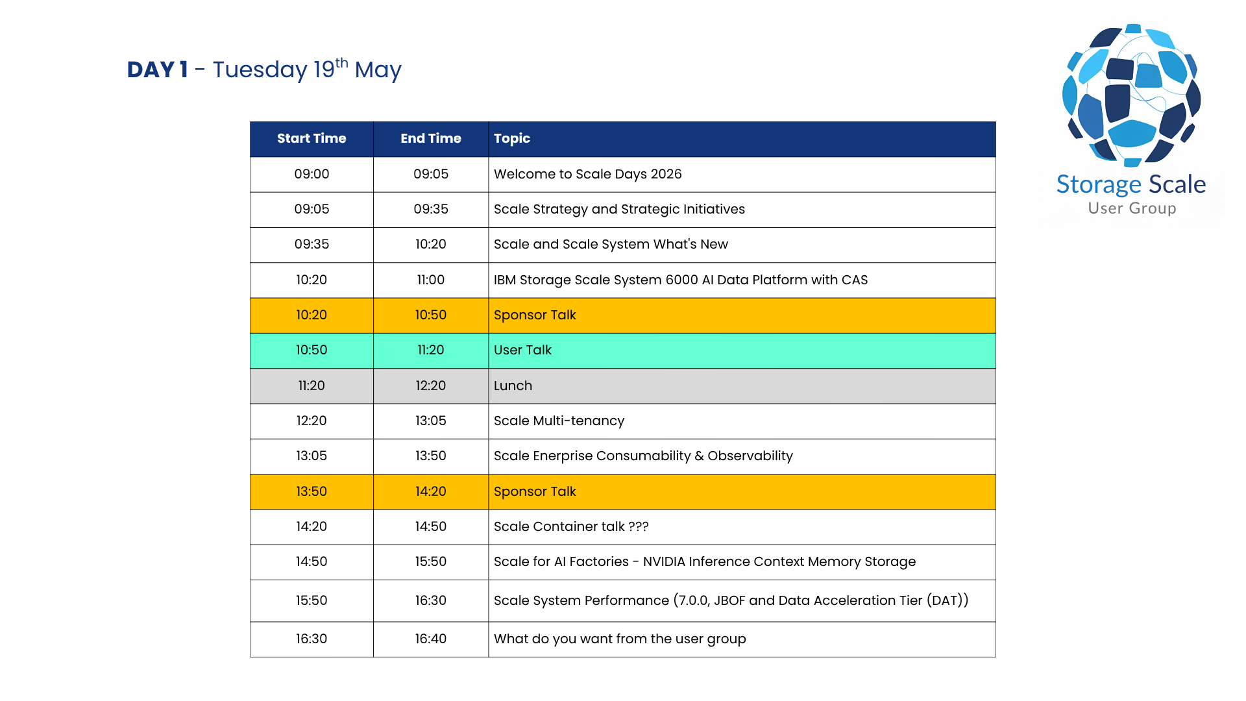The image size is (1246, 701).
Task: Click Scale and Scale System What's New
Action: click(611, 244)
